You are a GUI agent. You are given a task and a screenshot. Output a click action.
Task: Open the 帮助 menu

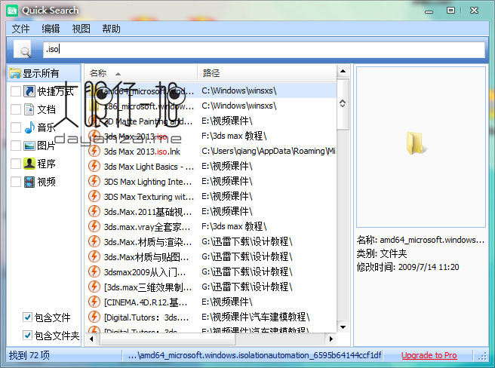pos(111,29)
